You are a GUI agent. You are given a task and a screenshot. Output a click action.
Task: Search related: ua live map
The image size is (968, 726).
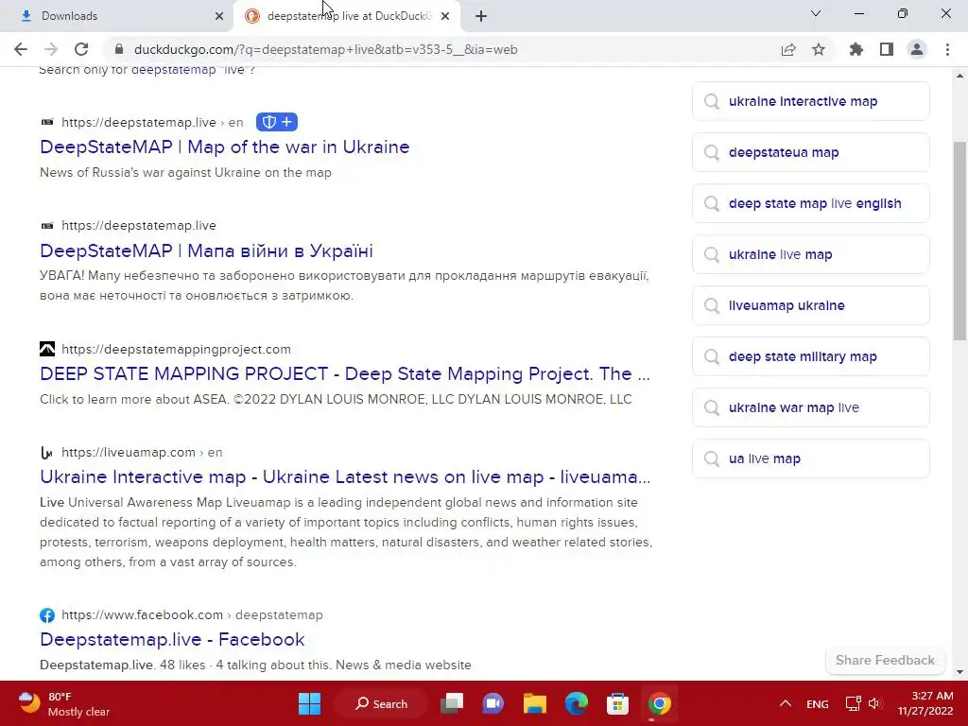810,458
